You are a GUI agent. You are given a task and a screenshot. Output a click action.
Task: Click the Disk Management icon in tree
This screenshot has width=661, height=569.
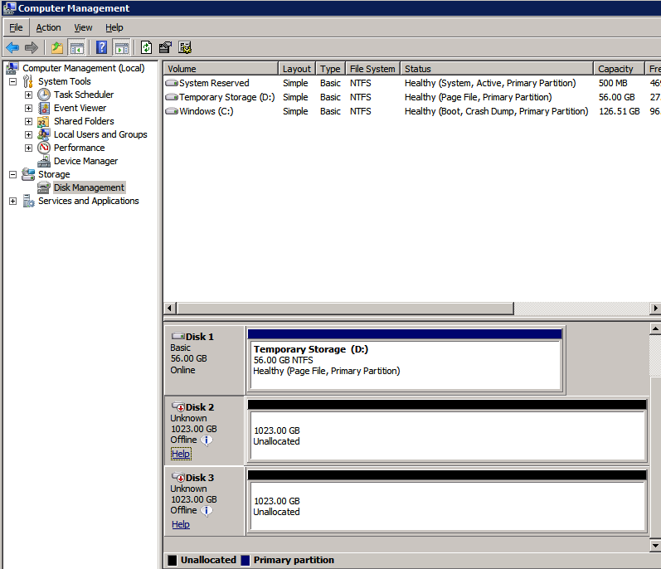pos(43,187)
